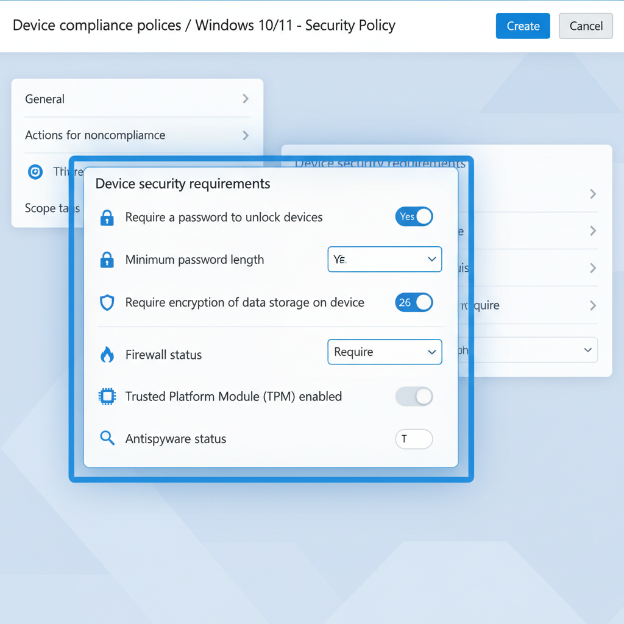Toggle Require a password to unlock devices

tap(414, 216)
